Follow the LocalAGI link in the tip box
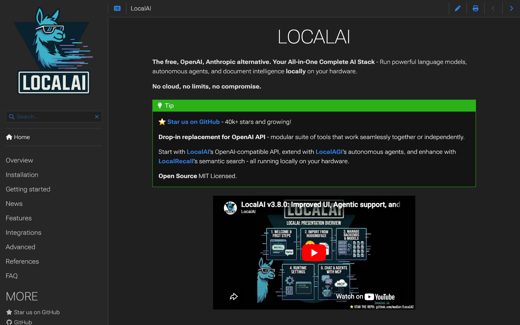Screen dimensions: 520x325 (x=329, y=152)
